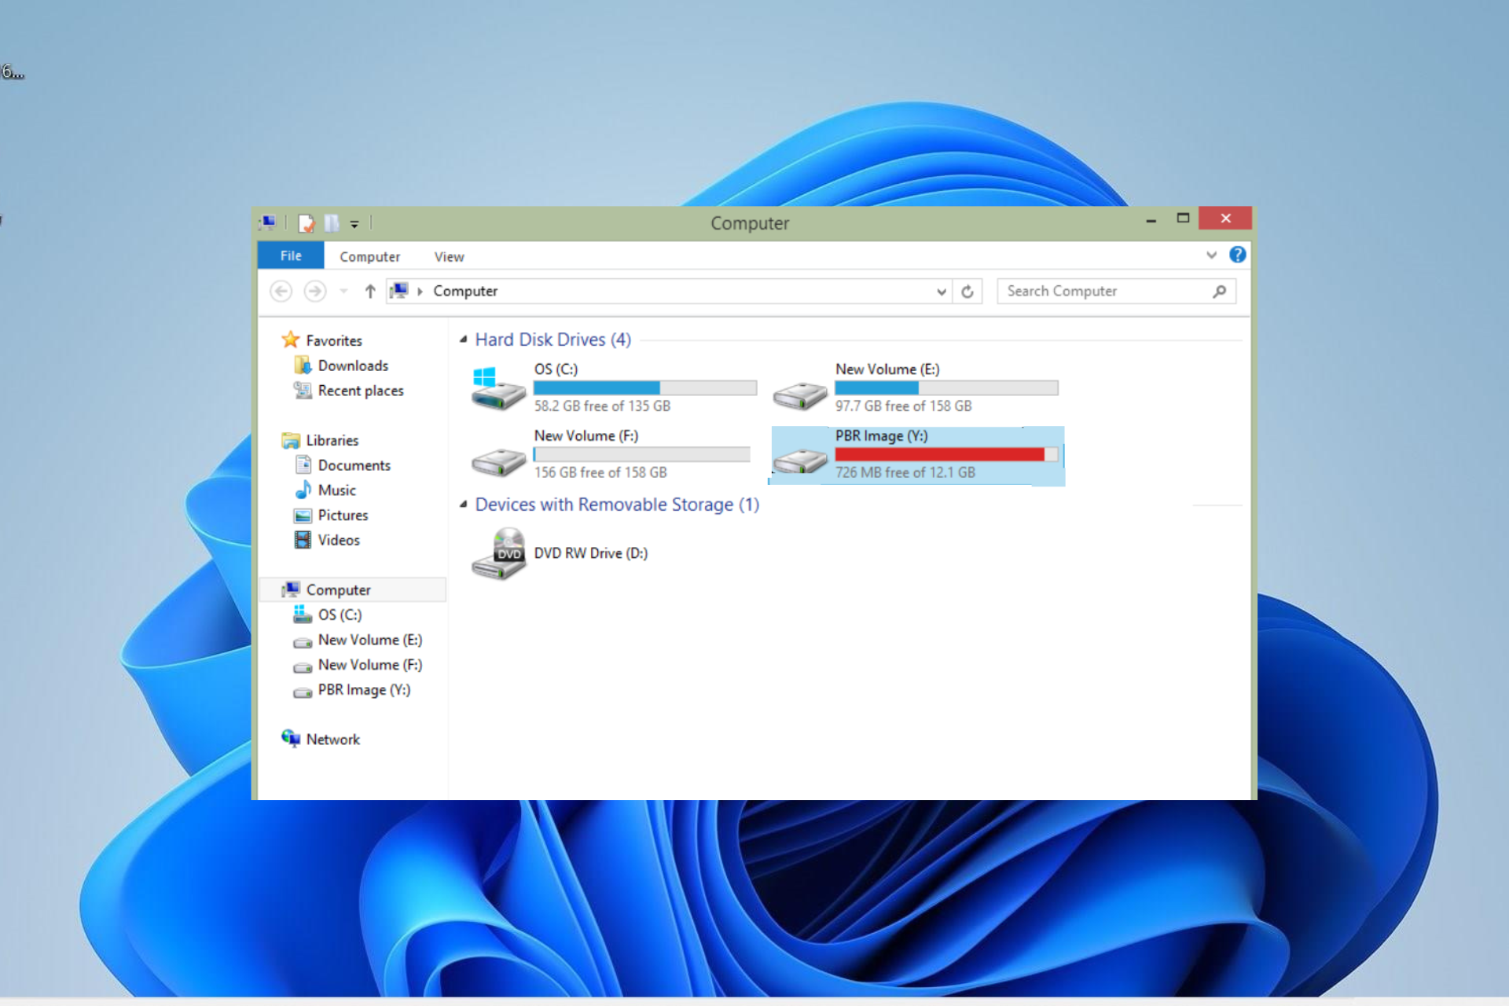Collapse the Hard Disk Drives group

coord(464,340)
